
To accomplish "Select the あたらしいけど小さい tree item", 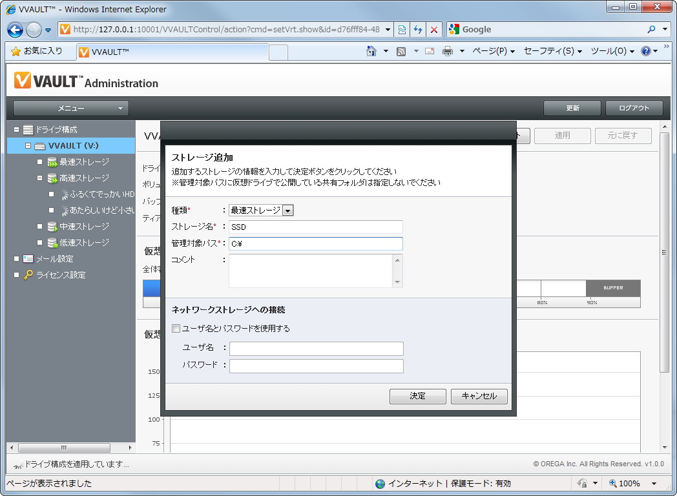I will tap(102, 211).
